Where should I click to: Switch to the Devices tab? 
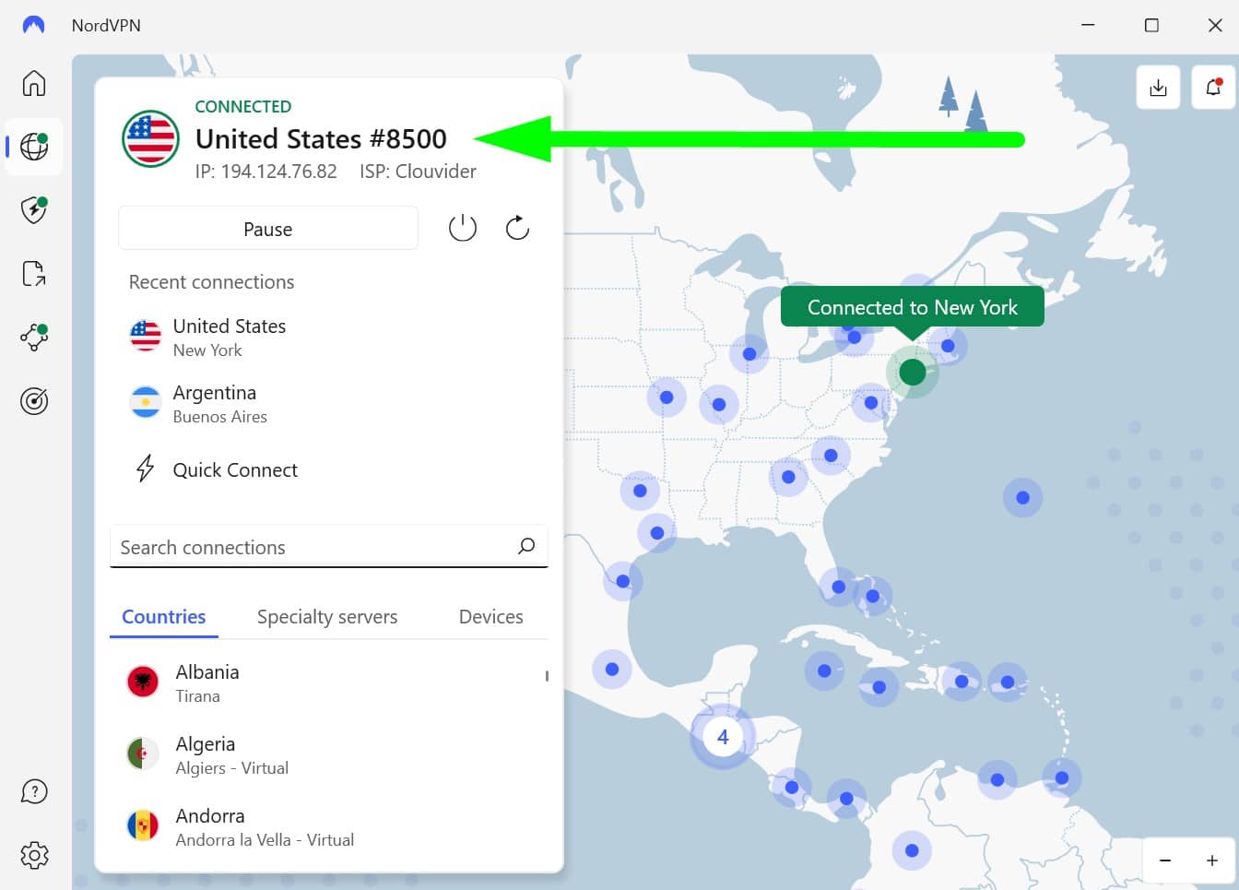coord(491,616)
